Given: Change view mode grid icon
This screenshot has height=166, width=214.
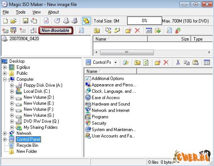Looking at the screenshot, I should coord(207,63).
